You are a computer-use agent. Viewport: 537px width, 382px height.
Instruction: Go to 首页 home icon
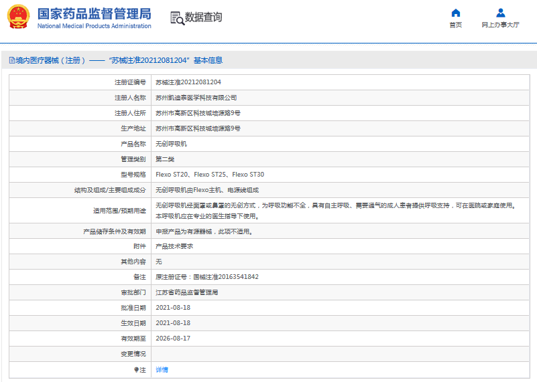click(x=455, y=13)
